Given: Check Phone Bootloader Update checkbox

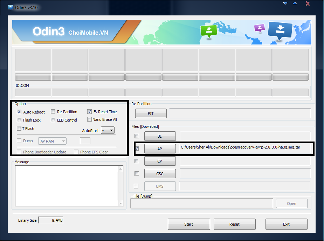Looking at the screenshot, I should pos(19,152).
